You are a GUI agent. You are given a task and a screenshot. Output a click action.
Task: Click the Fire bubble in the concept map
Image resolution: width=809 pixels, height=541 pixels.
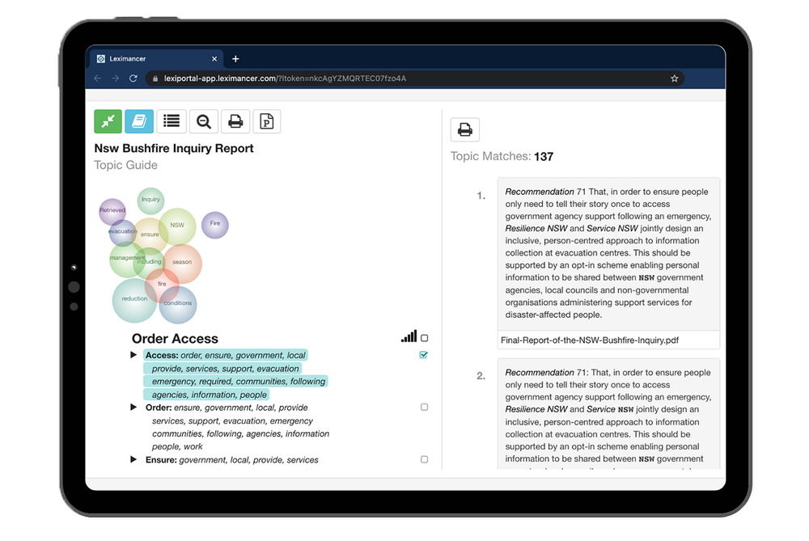click(214, 225)
